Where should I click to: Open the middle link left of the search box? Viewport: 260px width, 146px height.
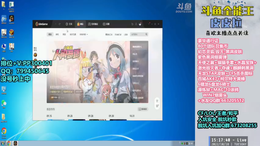pos(118,35)
